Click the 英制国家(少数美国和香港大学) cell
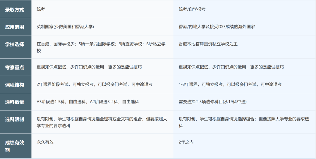The width and height of the screenshot is (316, 159). 102,27
